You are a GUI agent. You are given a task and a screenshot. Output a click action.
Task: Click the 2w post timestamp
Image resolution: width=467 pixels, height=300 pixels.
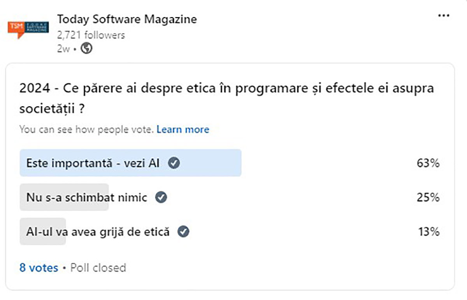pos(63,49)
